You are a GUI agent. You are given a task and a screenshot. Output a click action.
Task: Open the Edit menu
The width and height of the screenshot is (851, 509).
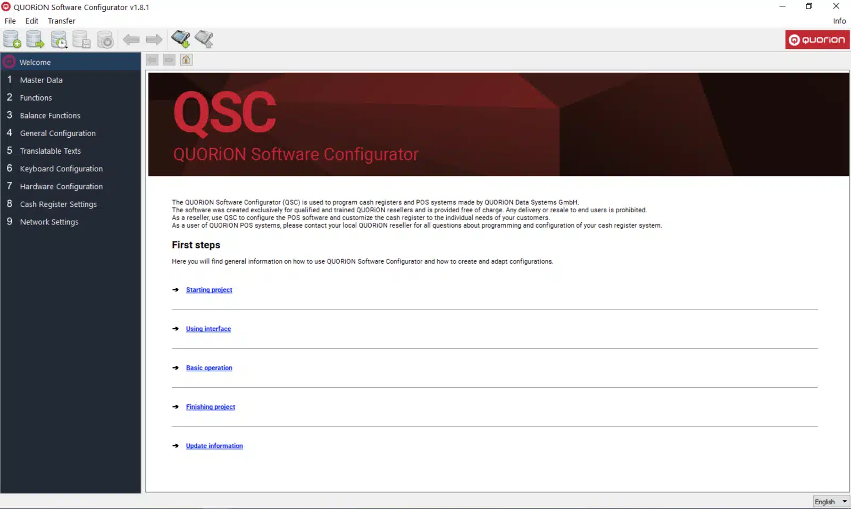(32, 21)
